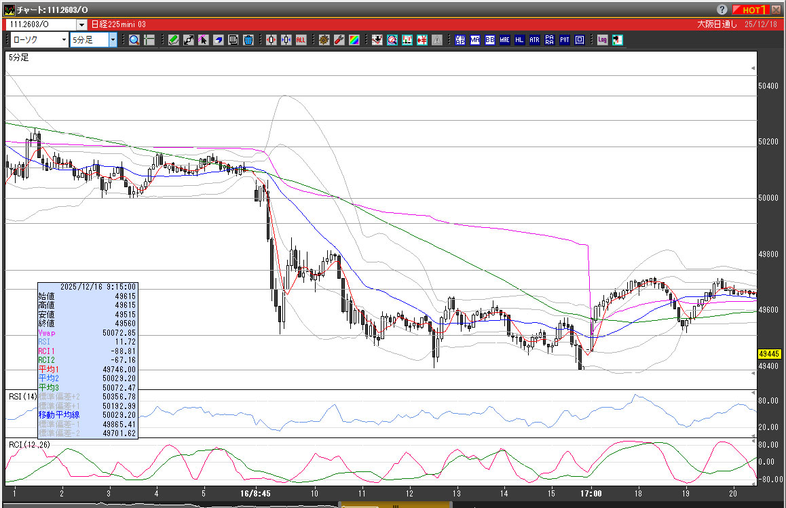Image resolution: width=786 pixels, height=508 pixels.
Task: Click the gear chart settings icon
Action: [324, 40]
